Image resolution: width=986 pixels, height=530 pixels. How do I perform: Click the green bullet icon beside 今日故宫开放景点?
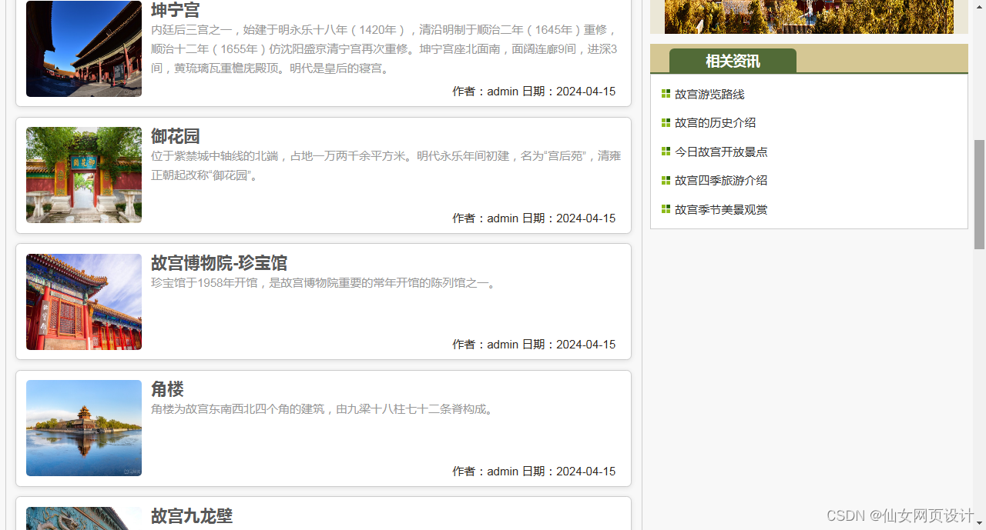(x=666, y=152)
